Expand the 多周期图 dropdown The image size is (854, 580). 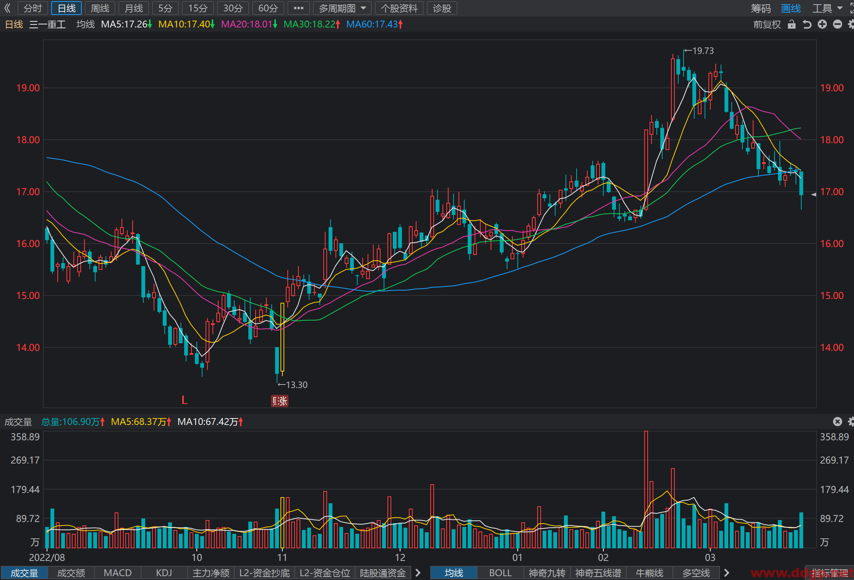pos(342,8)
